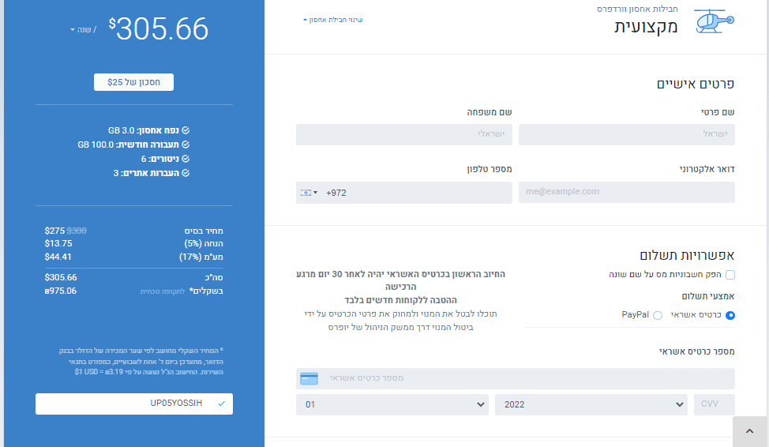This screenshot has height=447, width=769.
Task: Click the סה"כ $305.66 total row value
Action: coord(61,278)
